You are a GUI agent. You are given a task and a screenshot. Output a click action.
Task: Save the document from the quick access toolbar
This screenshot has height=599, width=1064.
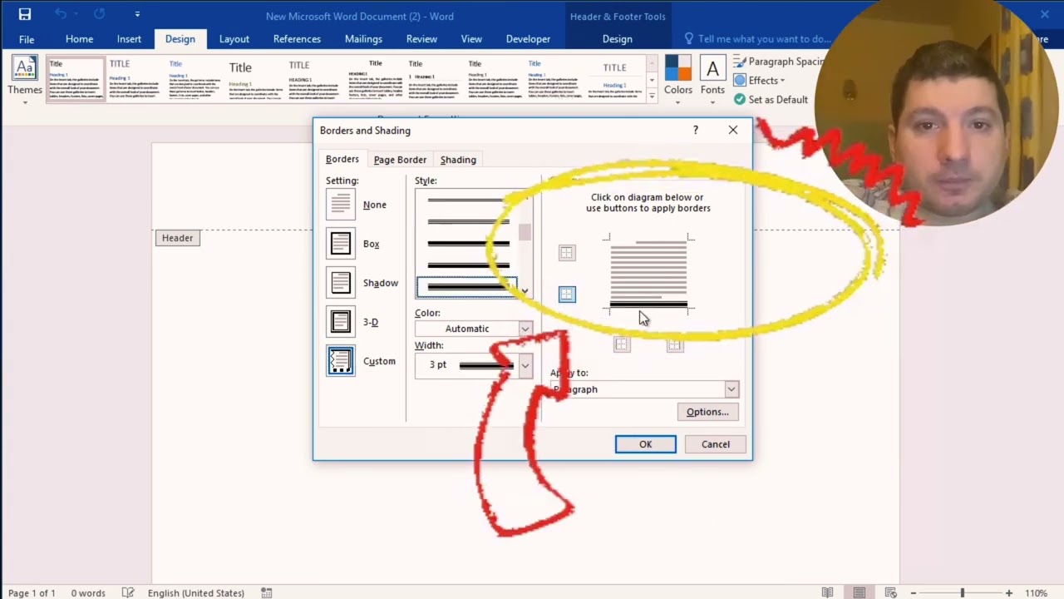pyautogui.click(x=24, y=14)
